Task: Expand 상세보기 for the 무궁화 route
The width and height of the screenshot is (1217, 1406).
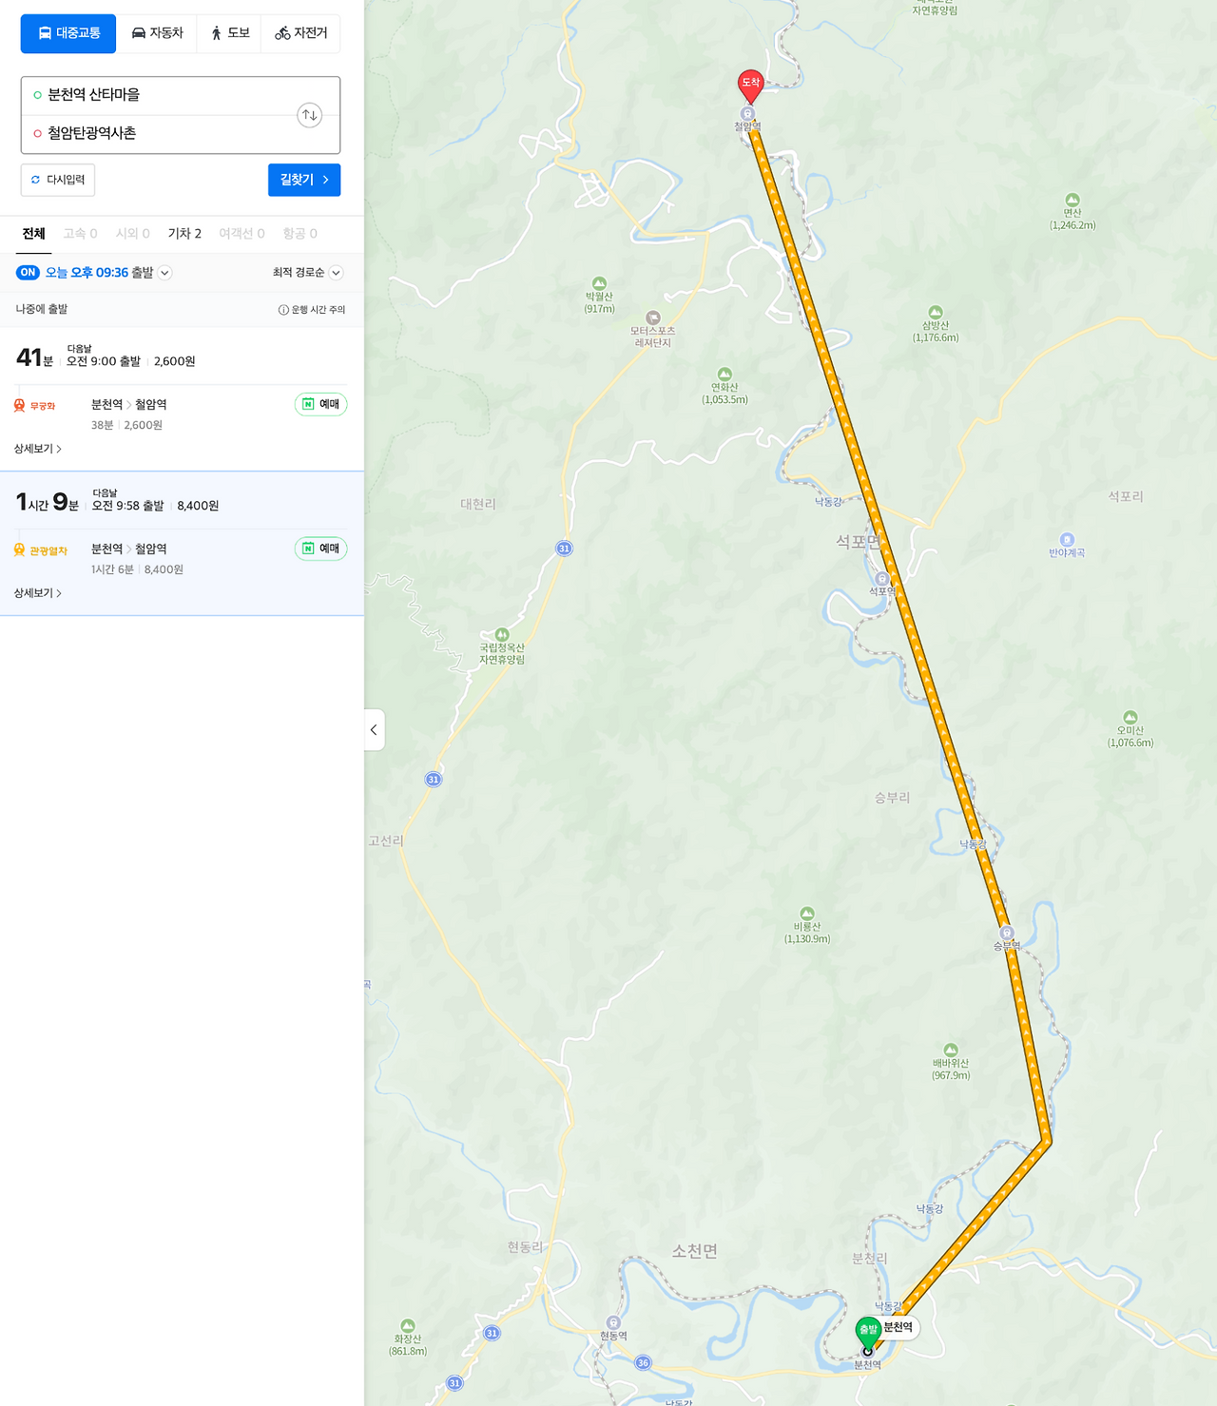Action: tap(37, 449)
